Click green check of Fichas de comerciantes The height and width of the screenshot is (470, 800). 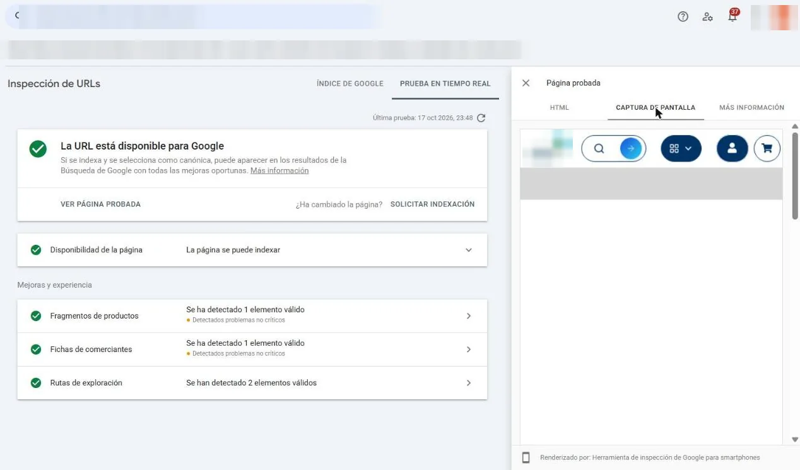[x=36, y=350]
